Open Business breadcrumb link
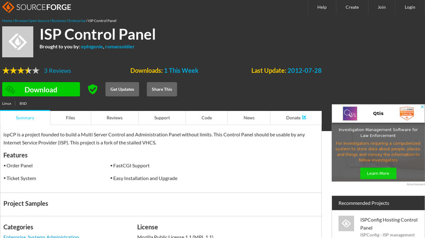Screen dimensions: 425x238 point(59,21)
